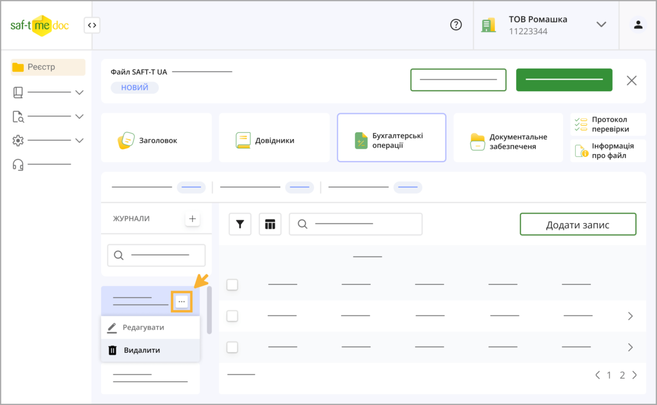Tick the second table row checkbox

click(x=232, y=316)
